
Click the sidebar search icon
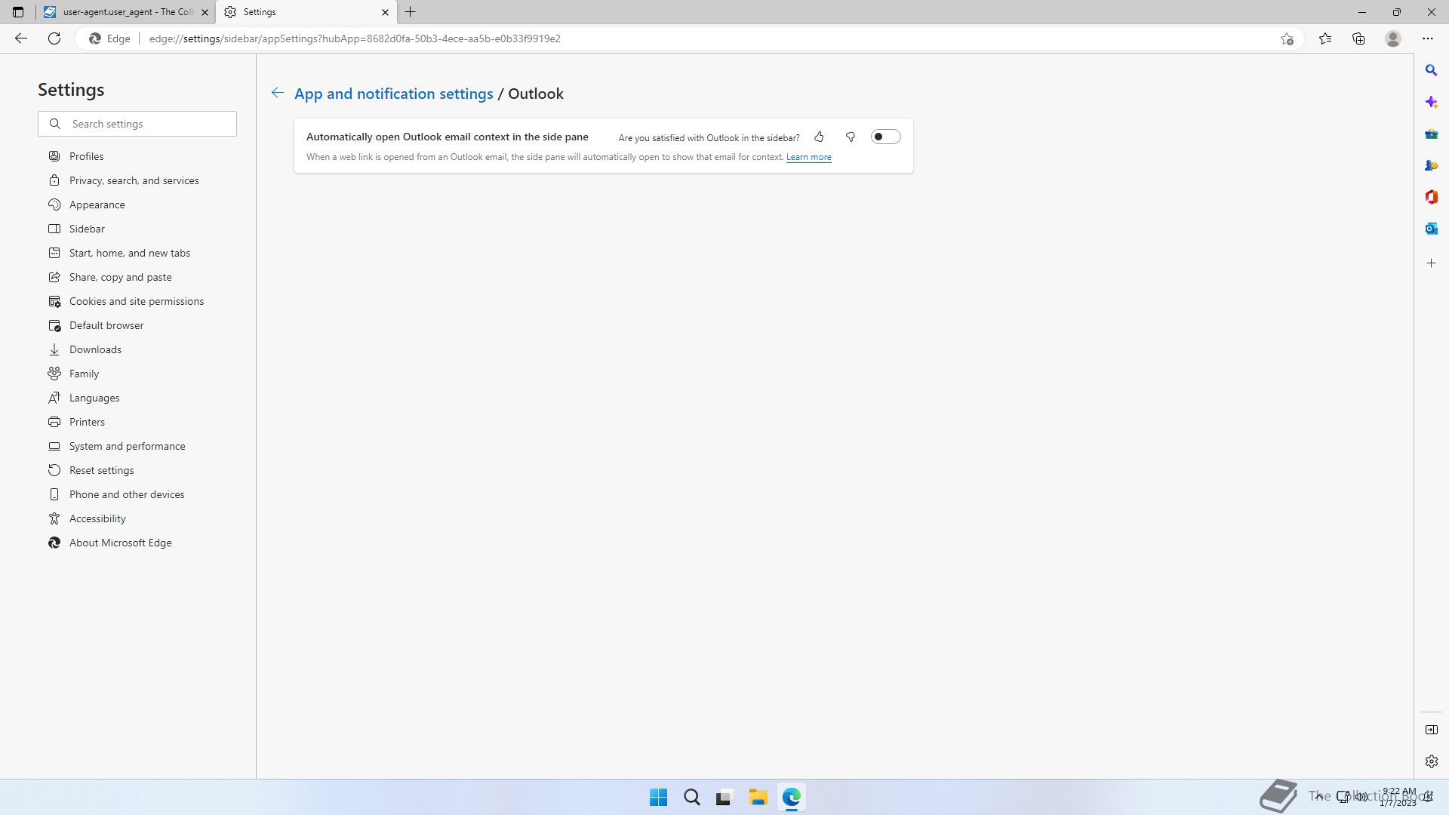(x=1431, y=70)
